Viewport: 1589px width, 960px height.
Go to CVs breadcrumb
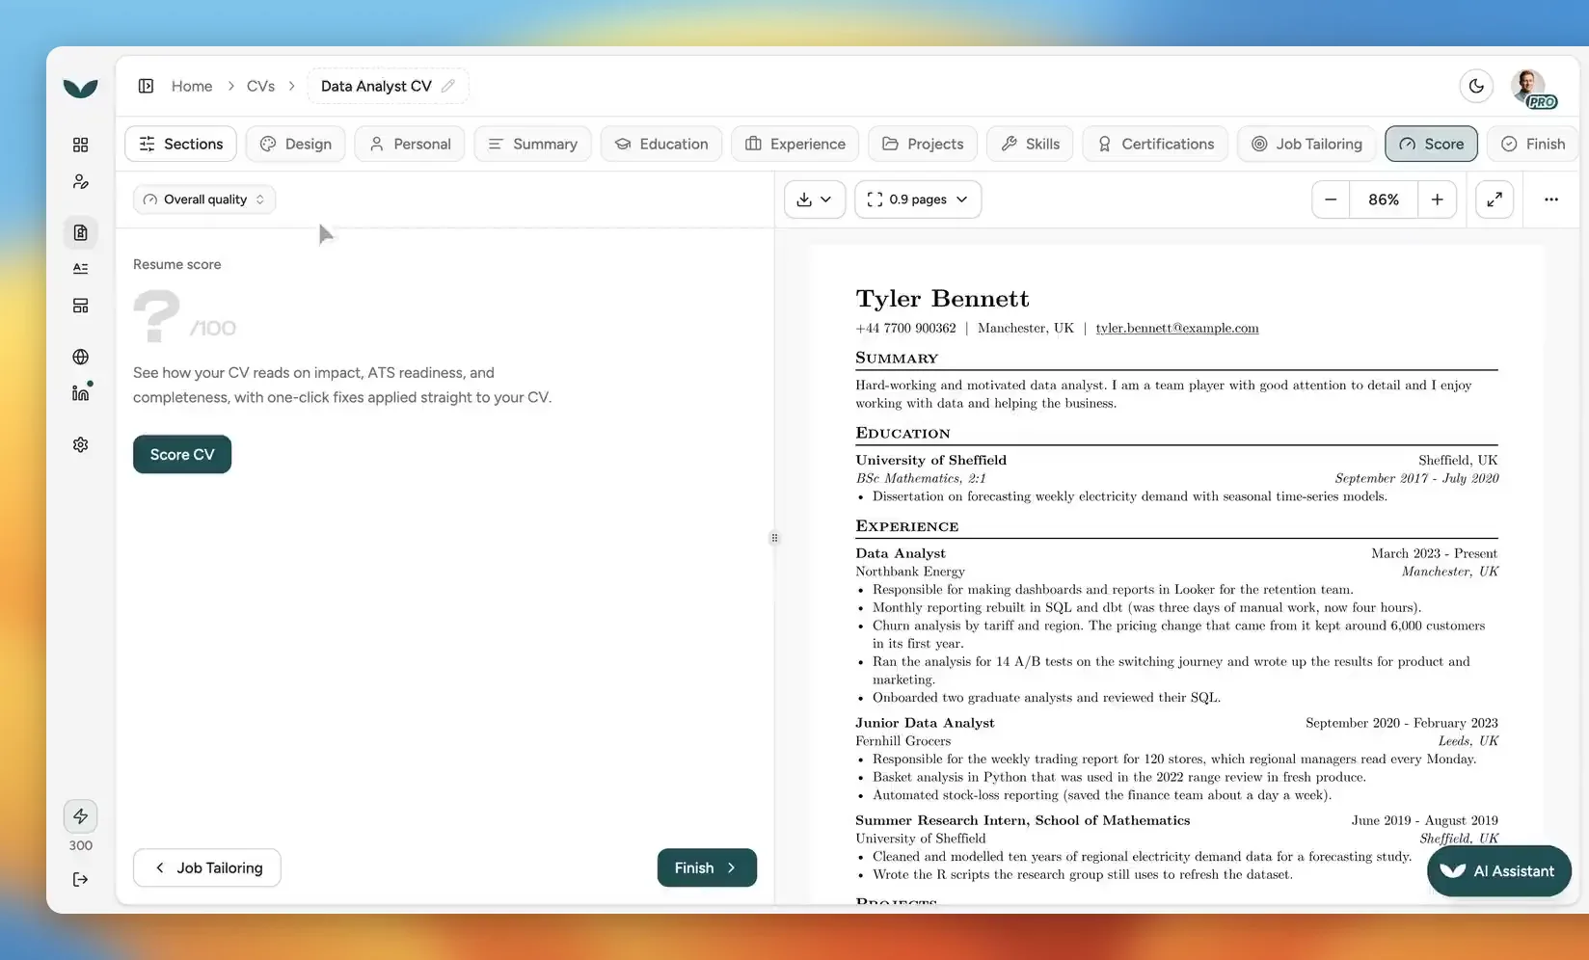(x=260, y=86)
